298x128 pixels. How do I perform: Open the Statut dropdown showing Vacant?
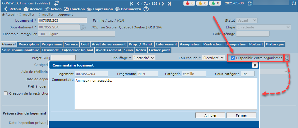point(247,21)
